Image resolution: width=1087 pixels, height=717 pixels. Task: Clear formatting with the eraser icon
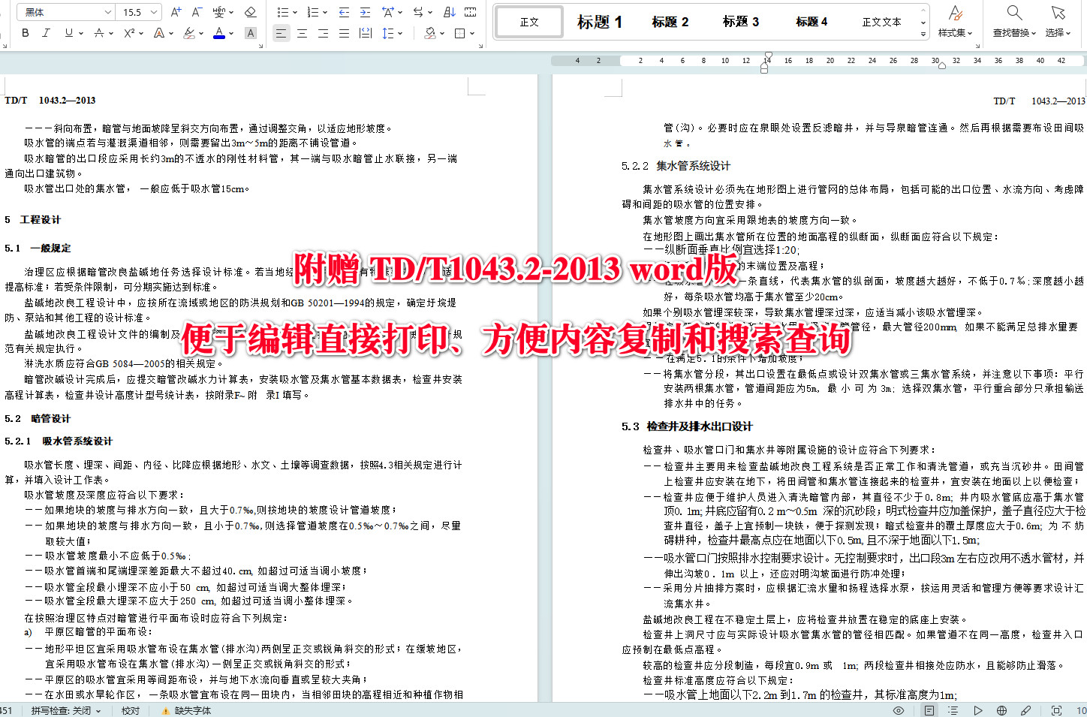pos(251,12)
